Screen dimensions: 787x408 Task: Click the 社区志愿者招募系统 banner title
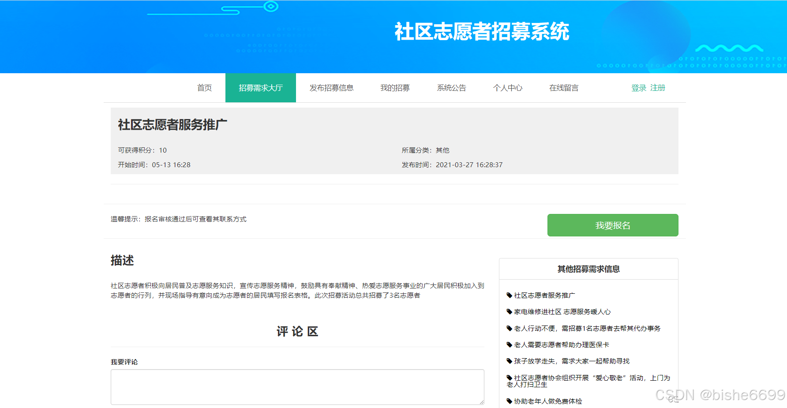482,32
